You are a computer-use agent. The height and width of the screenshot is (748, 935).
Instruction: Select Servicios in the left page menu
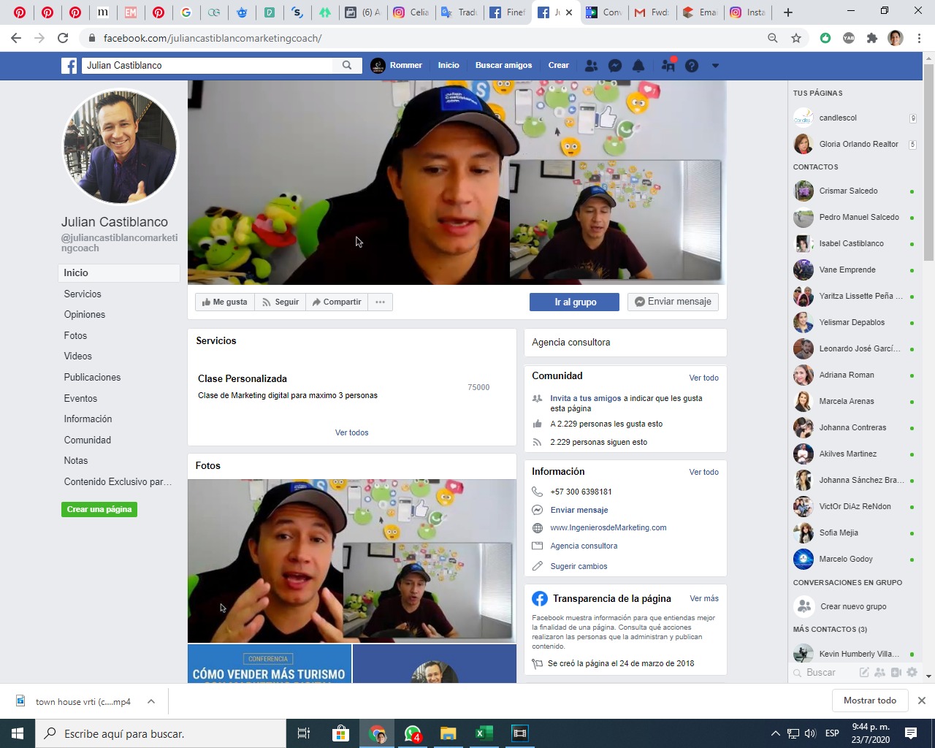[x=83, y=294]
